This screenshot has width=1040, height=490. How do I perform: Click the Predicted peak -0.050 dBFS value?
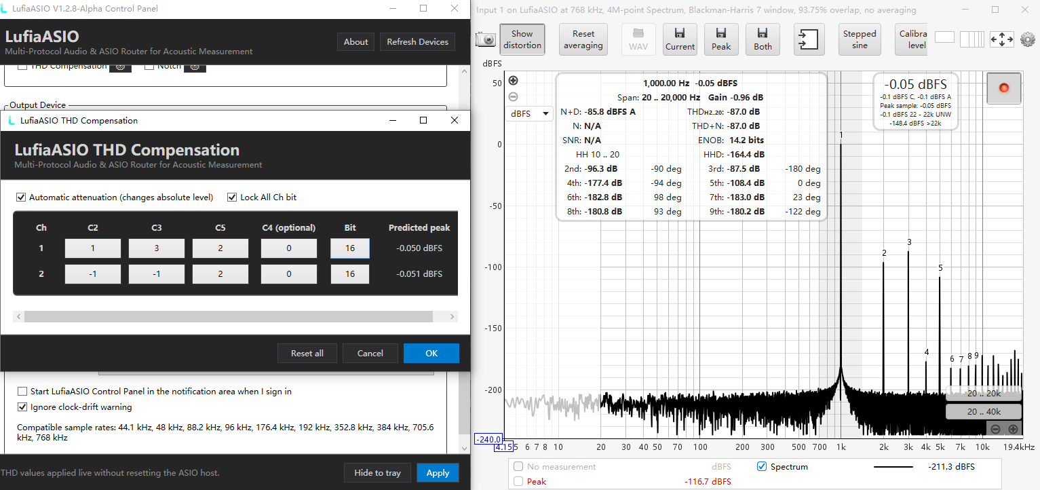point(419,248)
